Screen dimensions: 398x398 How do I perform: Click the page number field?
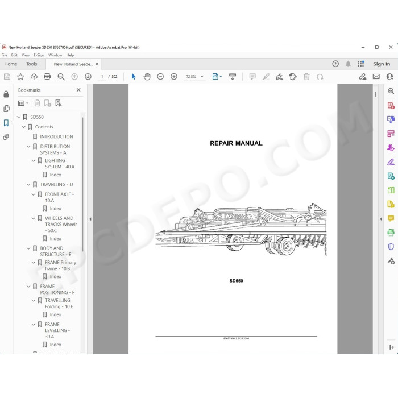click(102, 77)
